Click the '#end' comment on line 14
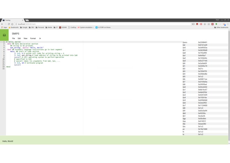 (8, 67)
